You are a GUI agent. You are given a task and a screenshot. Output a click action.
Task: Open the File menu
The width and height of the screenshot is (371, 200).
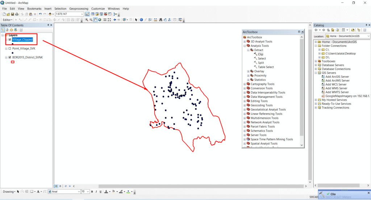4,9
